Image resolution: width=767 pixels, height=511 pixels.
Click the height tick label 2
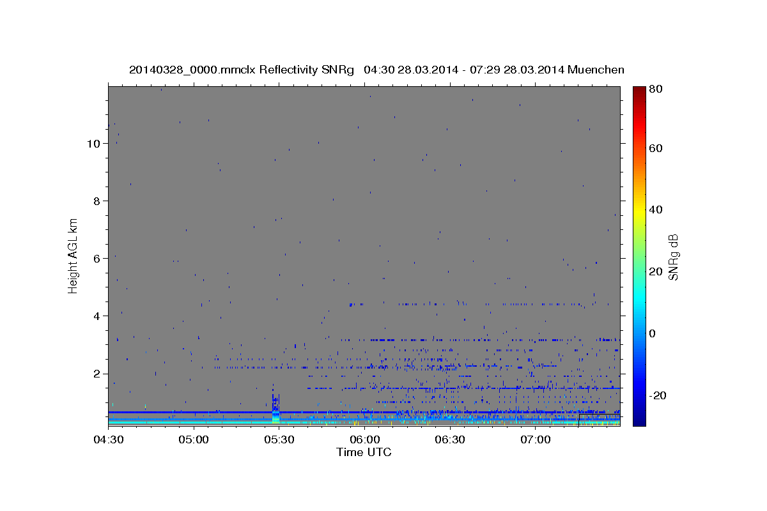pos(97,374)
